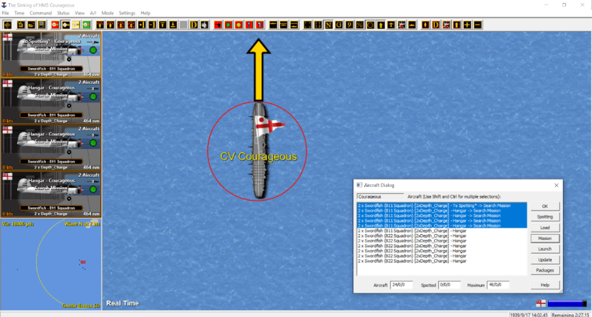
Task: Select the green-background clock time icon
Action: click(86, 25)
